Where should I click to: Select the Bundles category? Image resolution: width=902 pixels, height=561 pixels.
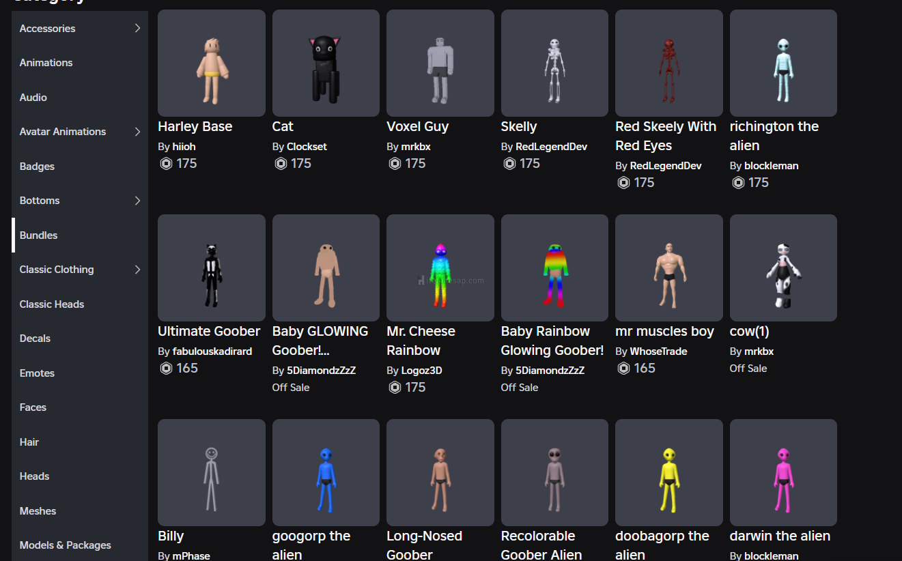(39, 235)
